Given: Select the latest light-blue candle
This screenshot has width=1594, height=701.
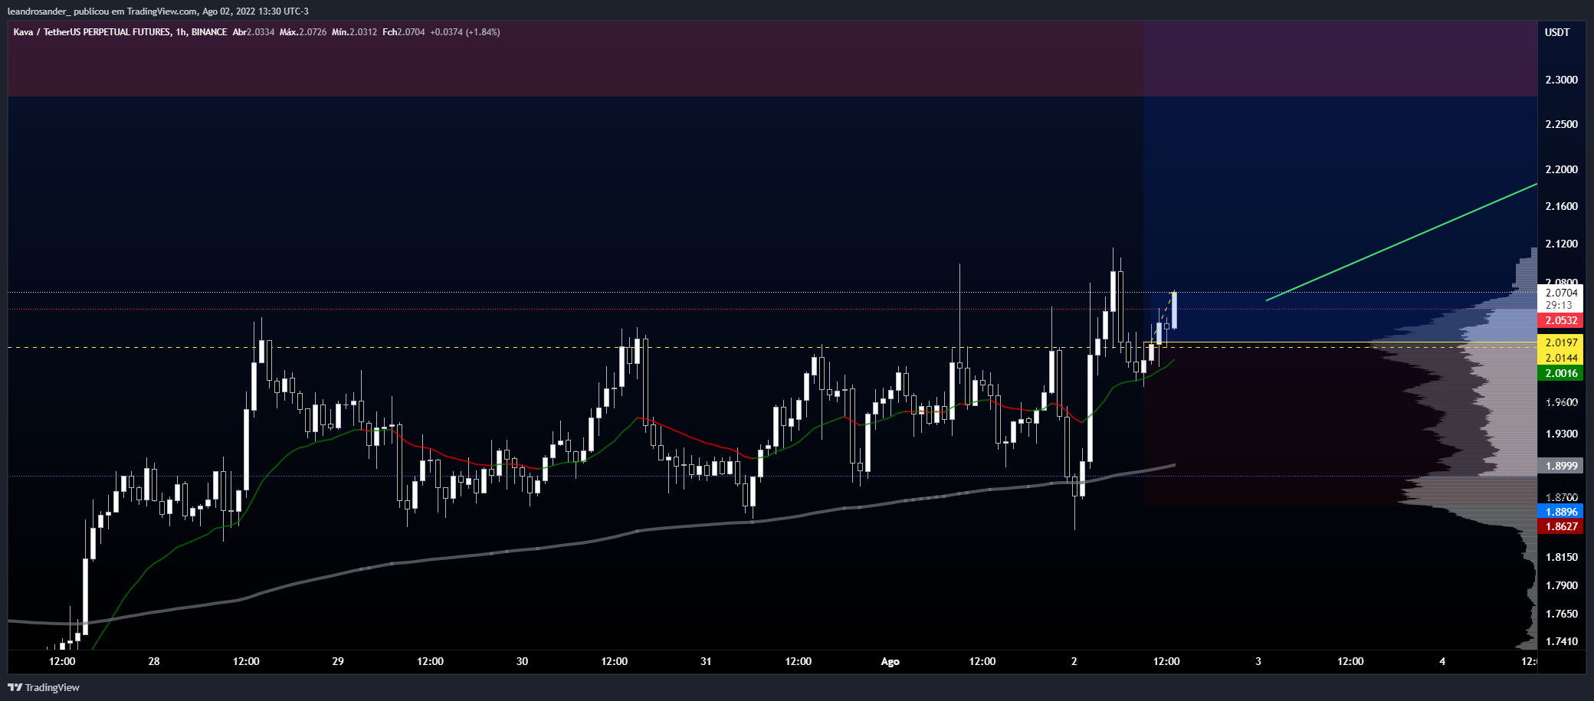Looking at the screenshot, I should point(1174,310).
